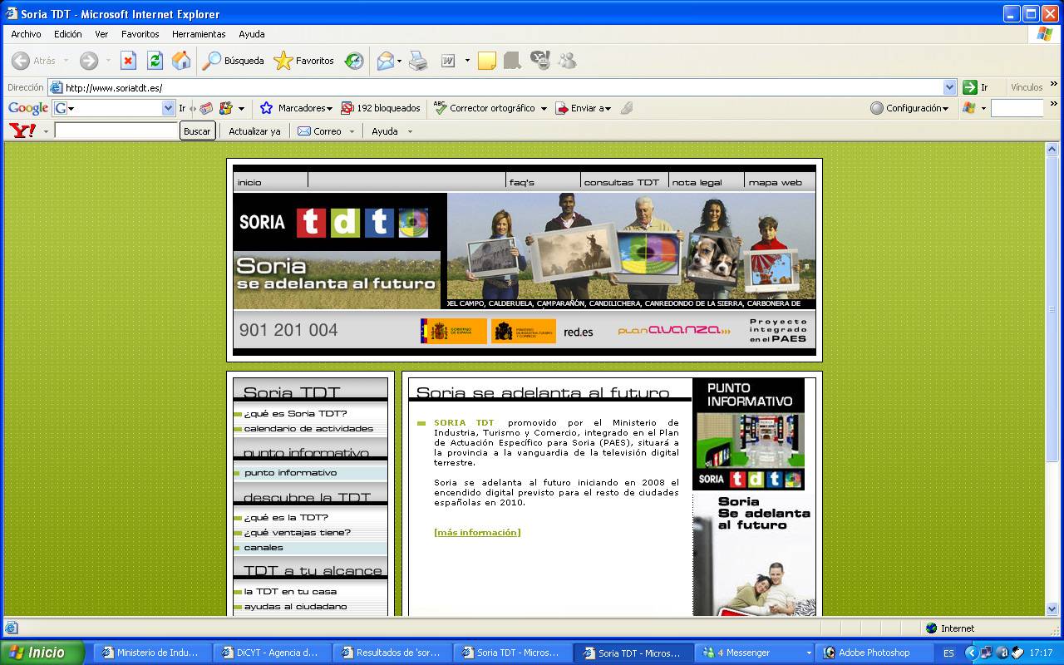1064x665 pixels.
Task: Click the gray Research toolbar icon
Action: tap(512, 61)
